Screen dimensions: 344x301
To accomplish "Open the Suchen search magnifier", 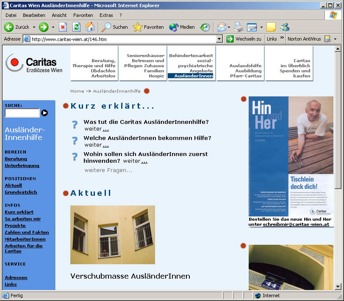I will tap(106, 27).
